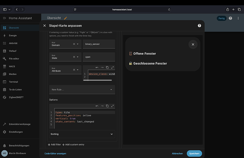Open the New Rule dropdown
The height and width of the screenshot is (158, 244).
point(82,90)
